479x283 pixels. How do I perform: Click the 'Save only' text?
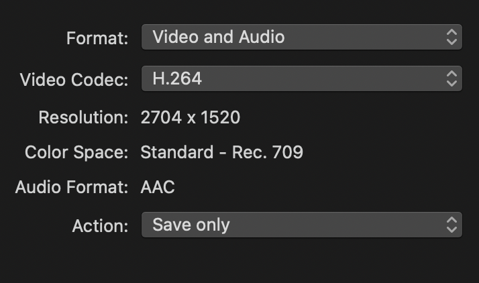point(191,225)
